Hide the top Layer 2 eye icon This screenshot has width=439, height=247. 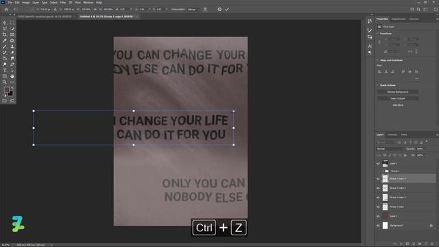[x=378, y=163]
